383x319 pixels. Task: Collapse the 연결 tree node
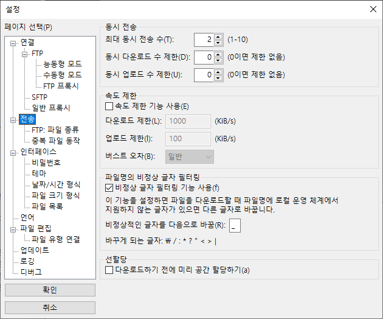[x=13, y=44]
